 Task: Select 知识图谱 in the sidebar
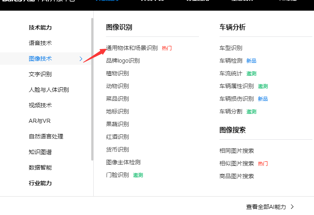click(40, 152)
